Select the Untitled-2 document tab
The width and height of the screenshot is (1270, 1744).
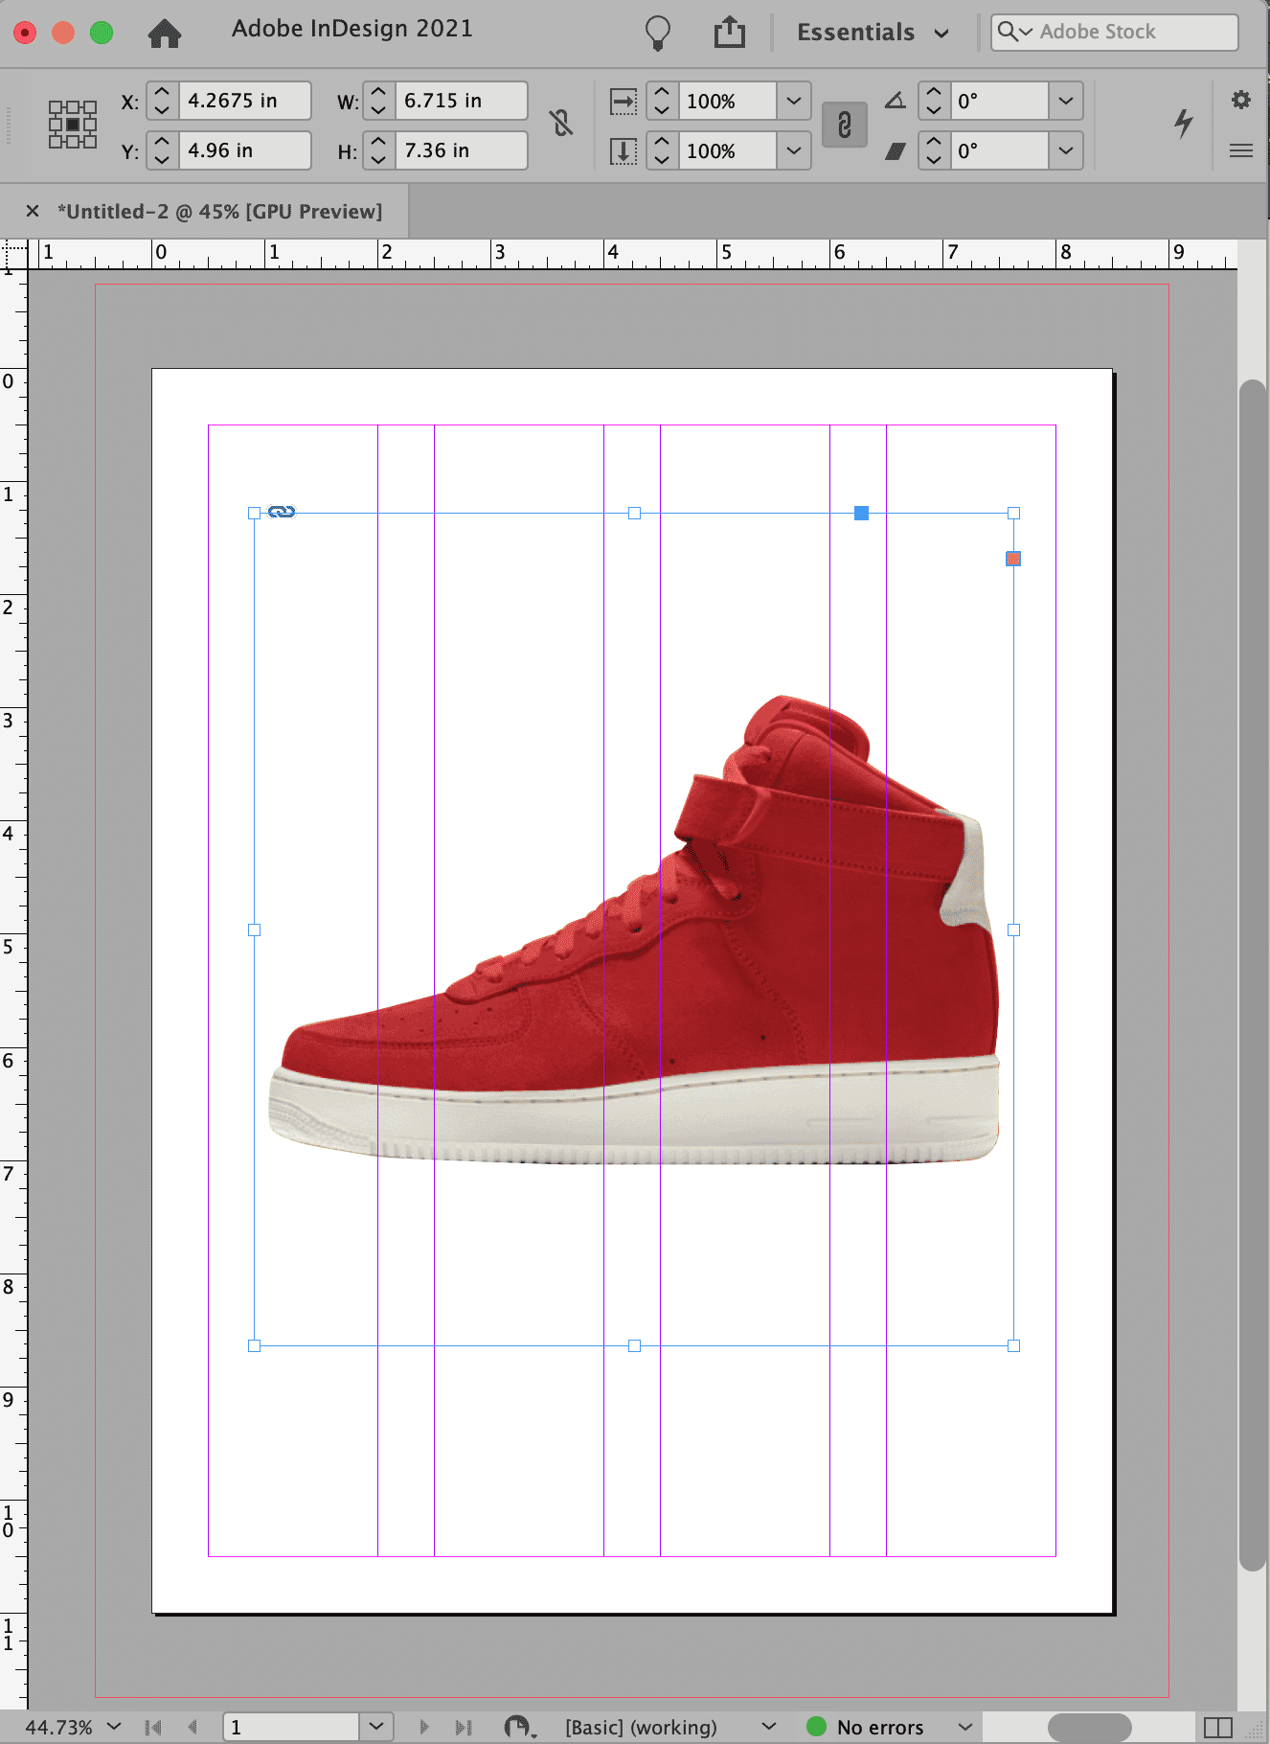[x=219, y=212]
